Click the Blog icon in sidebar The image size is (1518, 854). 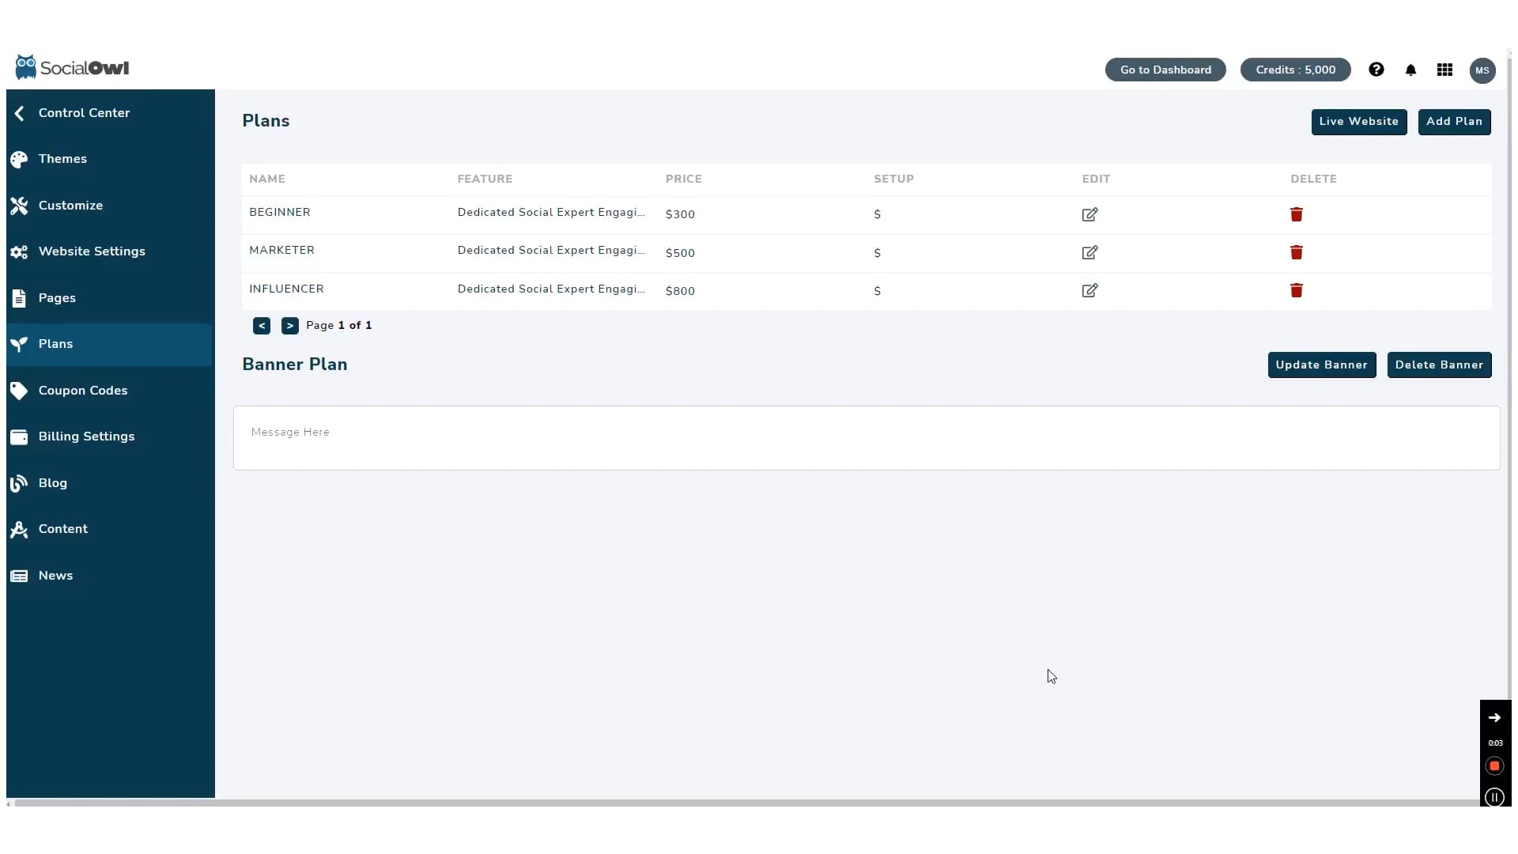pyautogui.click(x=19, y=483)
